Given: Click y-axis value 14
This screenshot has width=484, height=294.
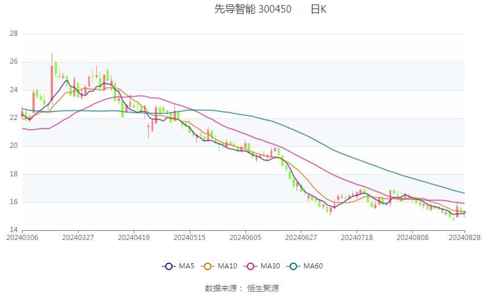Looking at the screenshot, I should [x=14, y=230].
